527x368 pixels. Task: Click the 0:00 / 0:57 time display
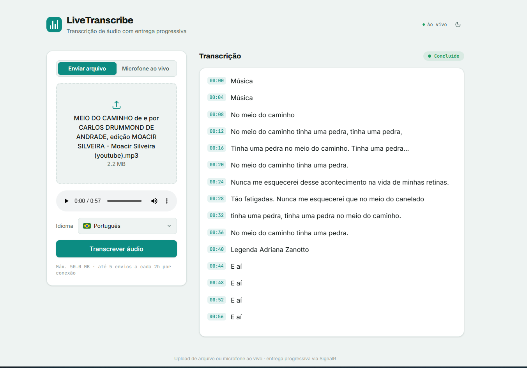pyautogui.click(x=88, y=201)
